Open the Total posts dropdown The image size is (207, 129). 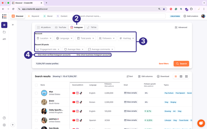(86, 38)
